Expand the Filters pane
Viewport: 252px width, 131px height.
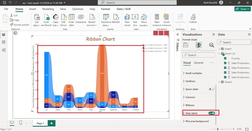click(177, 35)
